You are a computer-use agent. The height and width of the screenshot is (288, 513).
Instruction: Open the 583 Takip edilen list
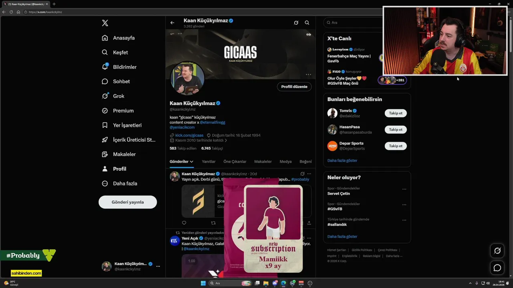point(183,148)
